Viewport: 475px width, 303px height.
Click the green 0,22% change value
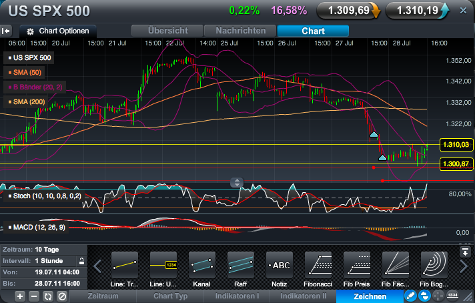pos(244,11)
